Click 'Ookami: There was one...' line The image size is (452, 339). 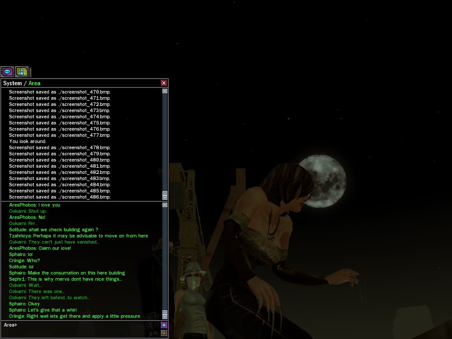coord(37,291)
